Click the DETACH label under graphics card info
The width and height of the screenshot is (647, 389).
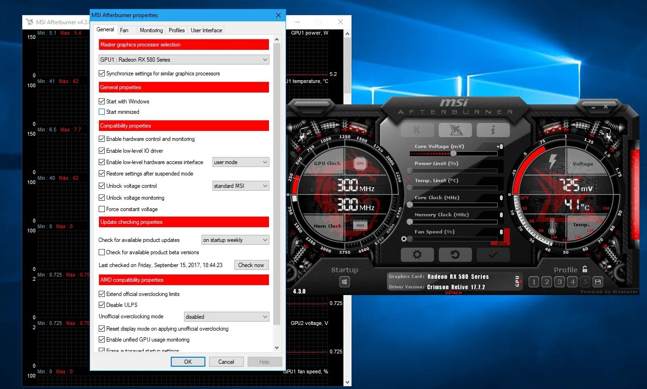[x=453, y=293]
